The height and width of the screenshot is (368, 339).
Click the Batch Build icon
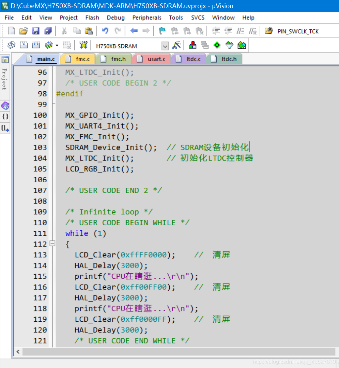click(49, 45)
